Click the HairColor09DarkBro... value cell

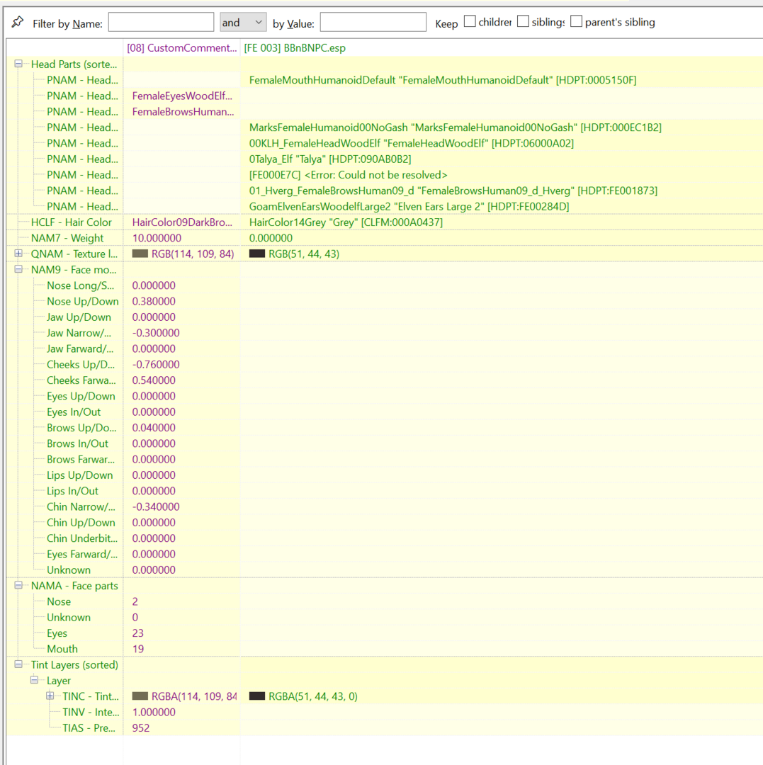tap(182, 222)
